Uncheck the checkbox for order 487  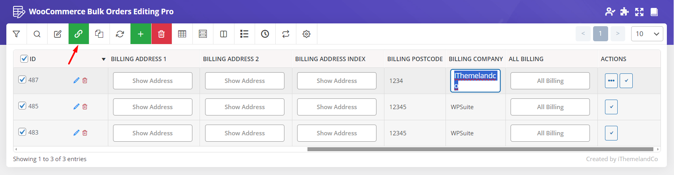(23, 80)
